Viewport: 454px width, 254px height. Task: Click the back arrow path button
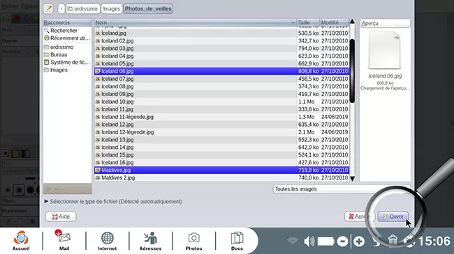[61, 8]
